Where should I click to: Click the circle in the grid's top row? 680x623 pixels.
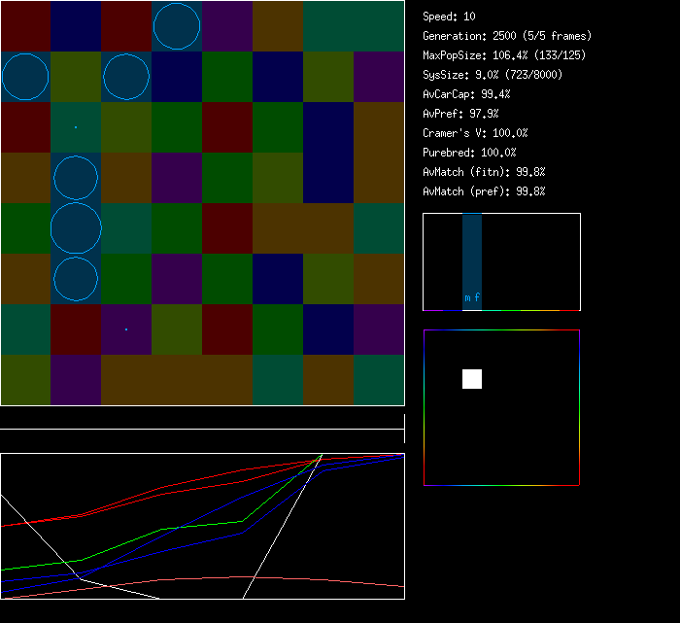click(x=177, y=26)
